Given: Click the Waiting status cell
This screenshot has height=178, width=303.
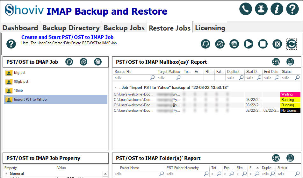Looking at the screenshot, I should coord(291,94).
